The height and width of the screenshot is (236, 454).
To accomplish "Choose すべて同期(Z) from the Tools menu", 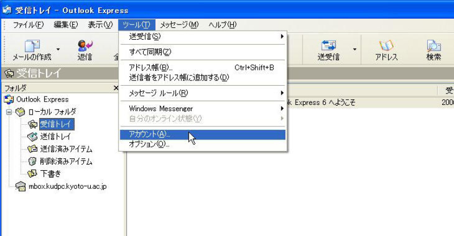I will 203,52.
